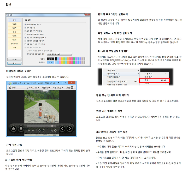
Task: Select the 확장자 settings tab
Action: (14, 28)
